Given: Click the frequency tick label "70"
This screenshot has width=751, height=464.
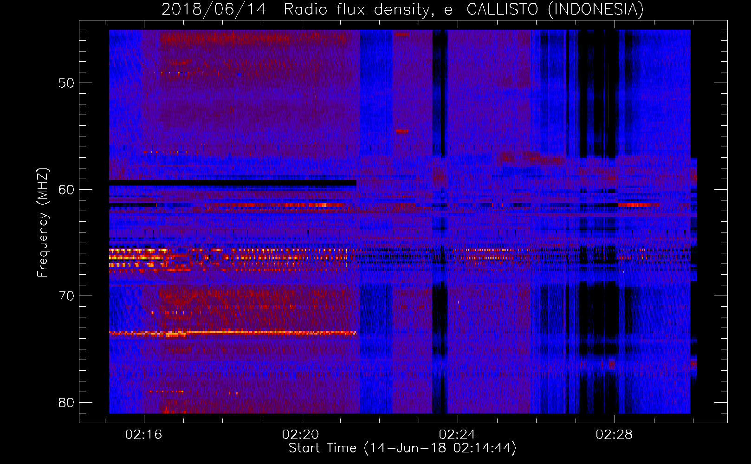Looking at the screenshot, I should (x=67, y=296).
